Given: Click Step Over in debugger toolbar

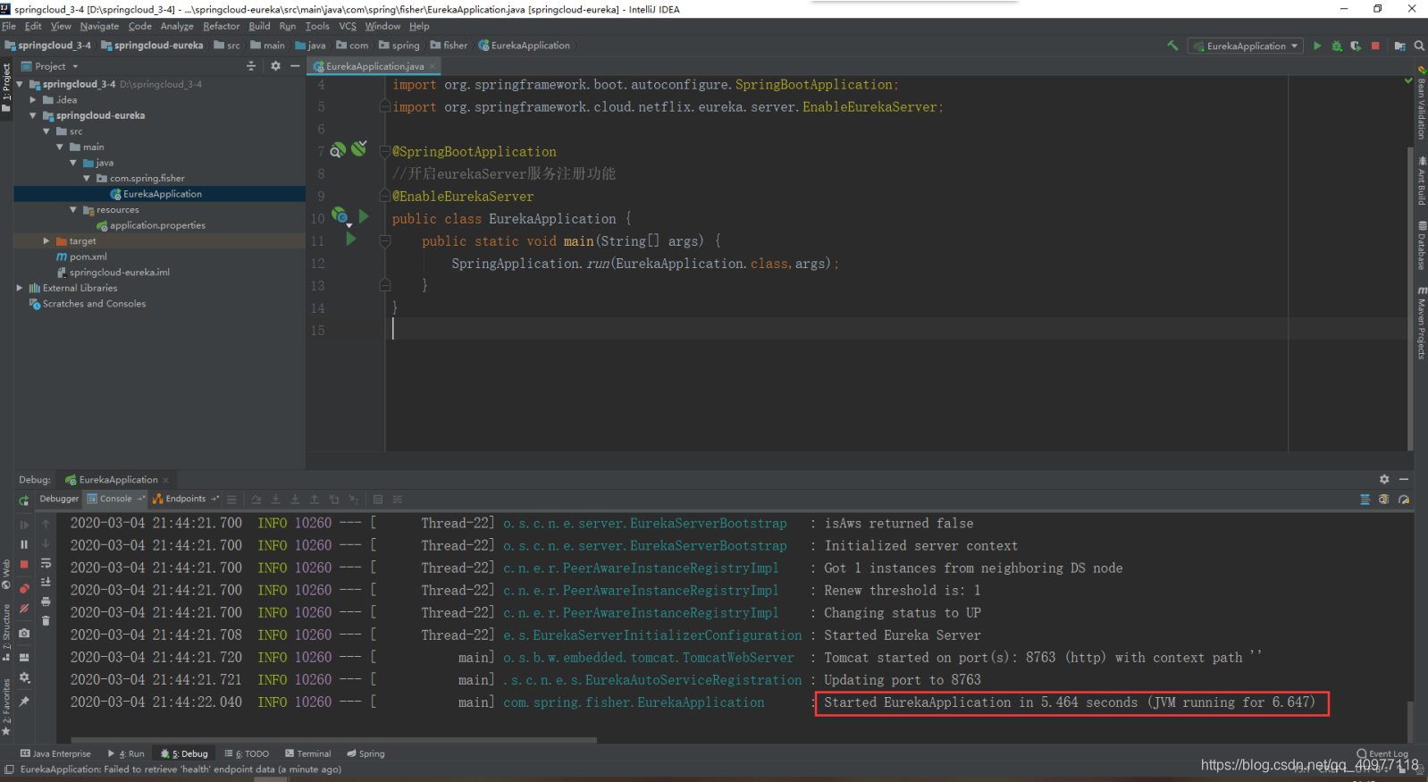Looking at the screenshot, I should click(256, 500).
